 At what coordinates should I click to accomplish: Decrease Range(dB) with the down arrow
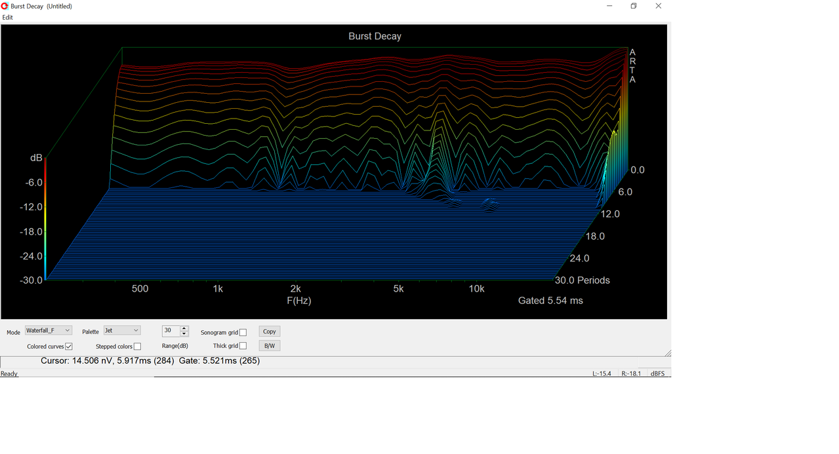184,334
